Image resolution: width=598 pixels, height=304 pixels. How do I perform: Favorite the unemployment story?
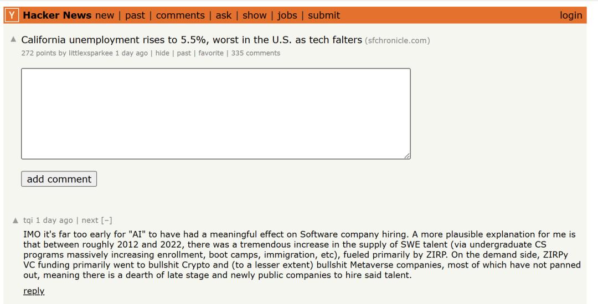pyautogui.click(x=210, y=53)
